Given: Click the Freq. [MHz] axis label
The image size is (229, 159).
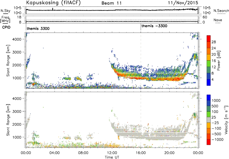Looking at the screenshot, I should click(x=5, y=20).
